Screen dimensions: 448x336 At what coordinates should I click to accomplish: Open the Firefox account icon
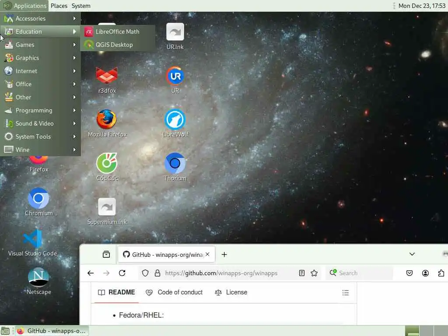425,273
